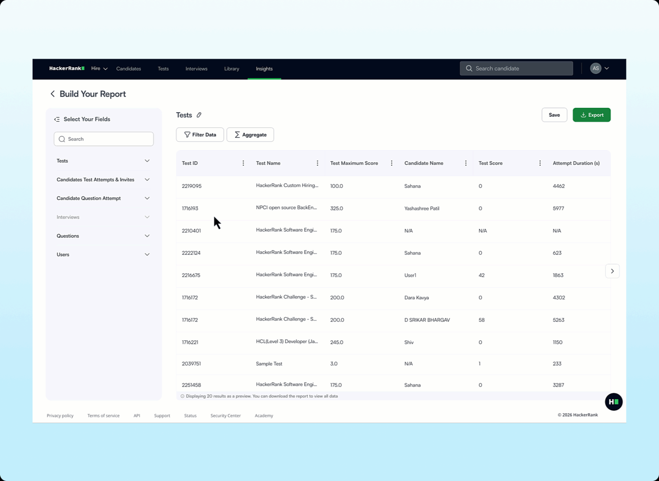659x481 pixels.
Task: Open the Hire product dropdown
Action: click(99, 69)
